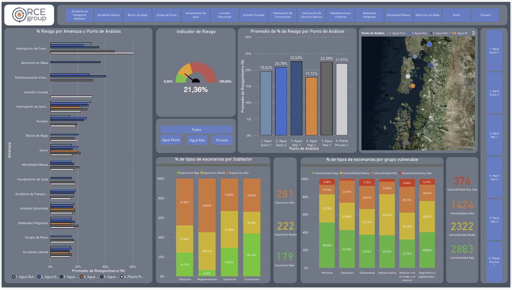The height and width of the screenshot is (290, 512).
Task: Click the gray marker at the map's bottom
Action: coord(406,142)
